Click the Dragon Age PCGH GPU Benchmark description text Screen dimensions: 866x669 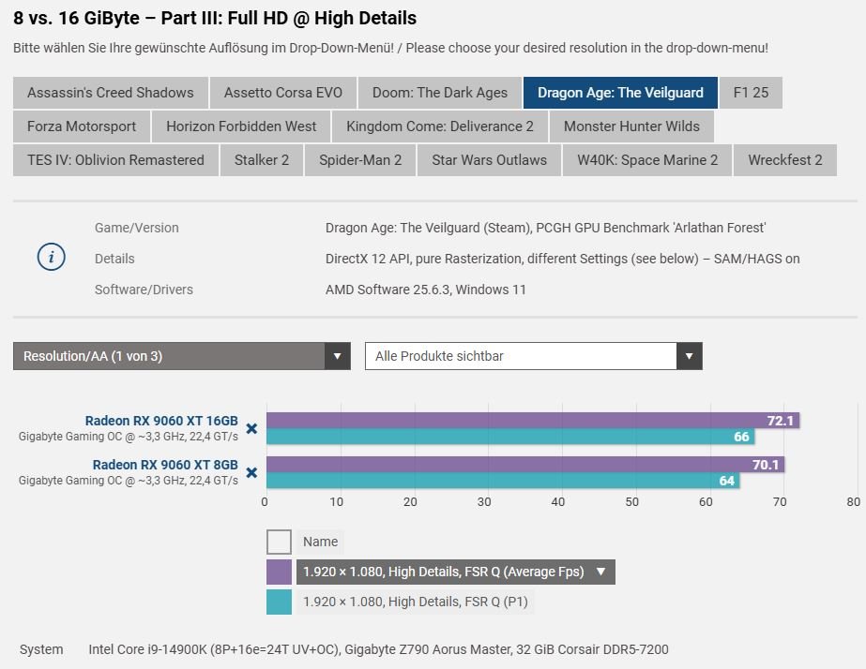[x=546, y=228]
